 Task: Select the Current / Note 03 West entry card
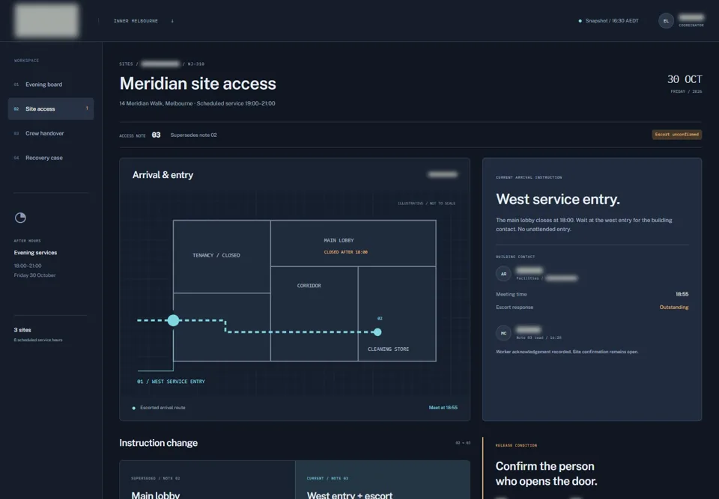tap(383, 480)
